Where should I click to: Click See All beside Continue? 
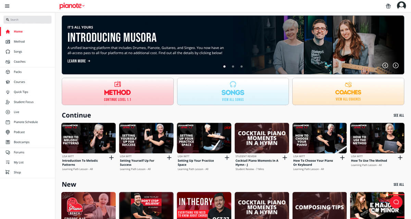399,115
